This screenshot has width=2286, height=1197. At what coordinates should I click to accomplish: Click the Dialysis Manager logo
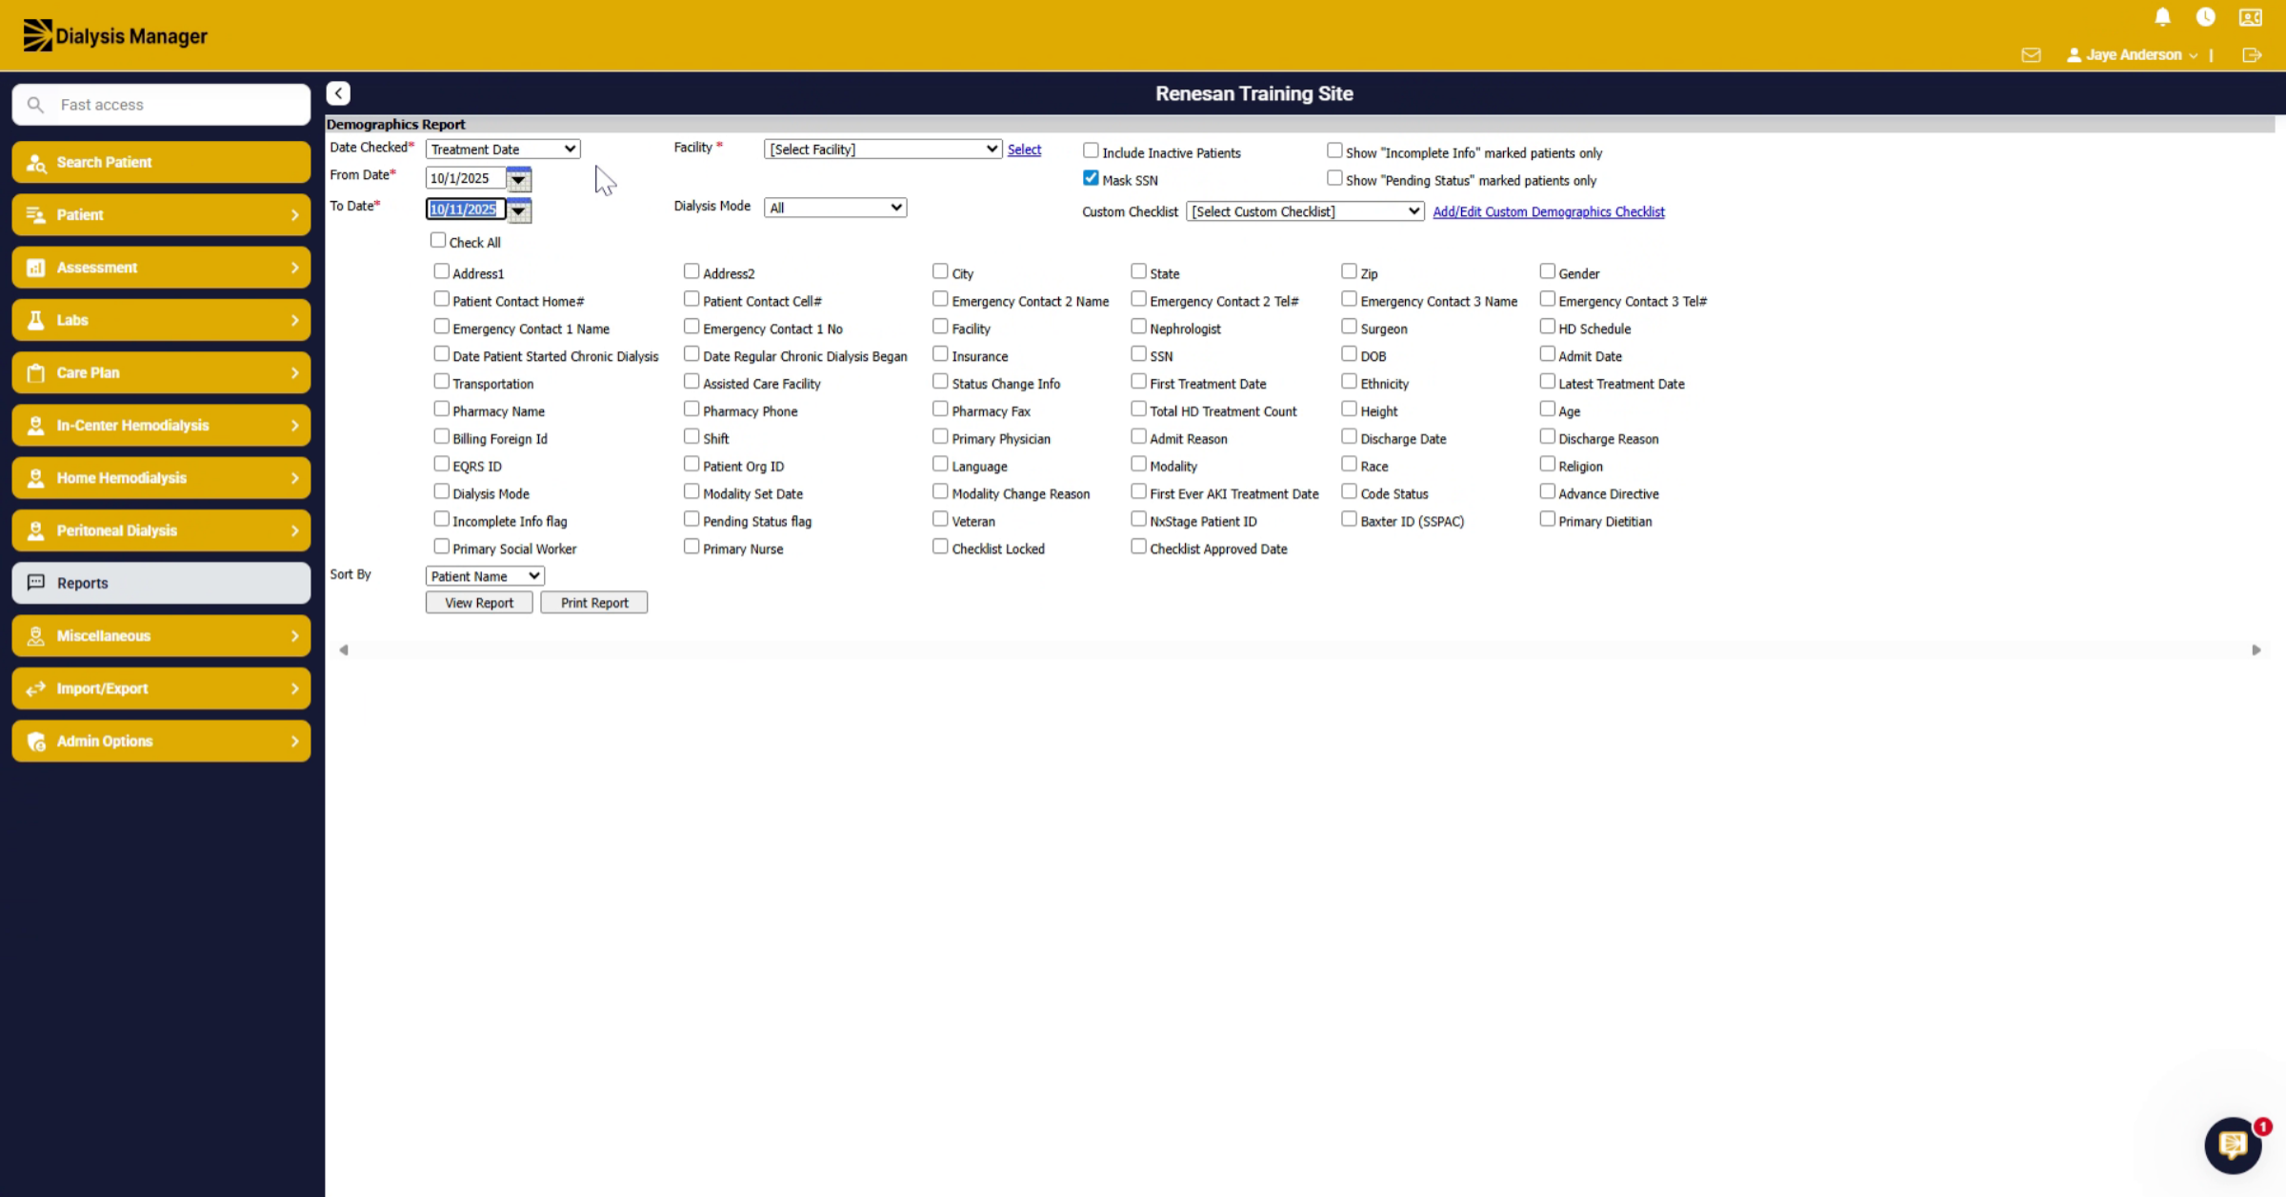point(115,36)
